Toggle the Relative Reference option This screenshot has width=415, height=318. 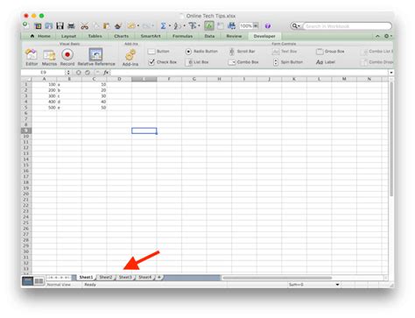[96, 57]
